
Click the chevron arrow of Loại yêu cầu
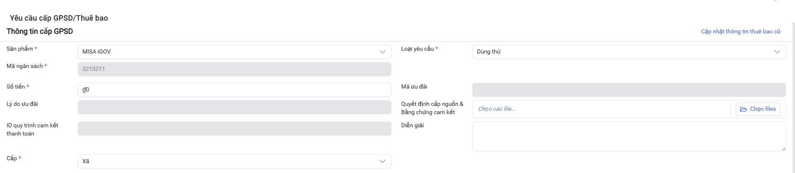click(x=777, y=52)
